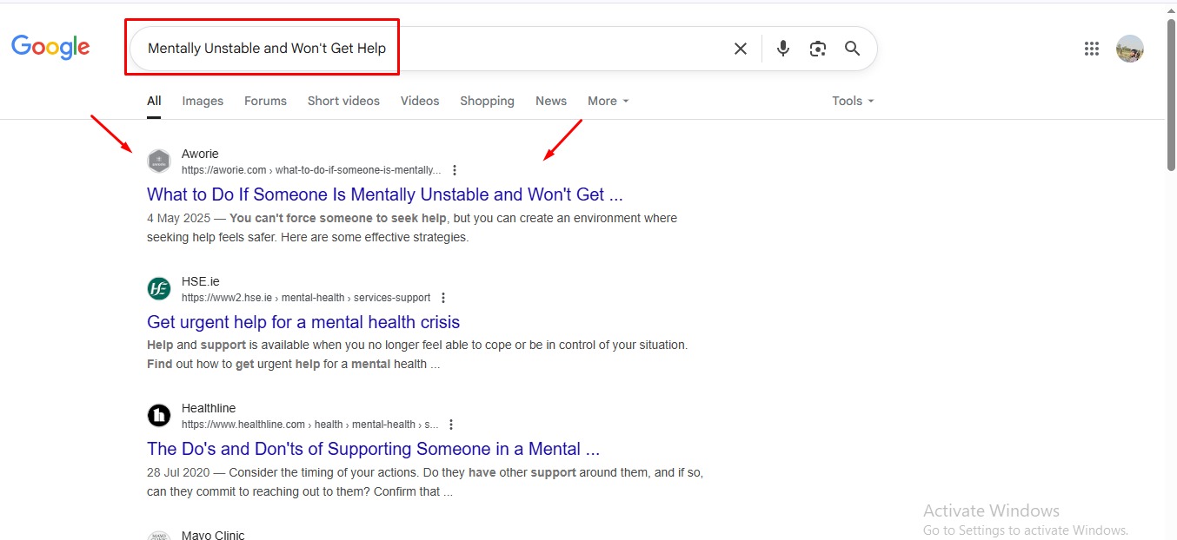Viewport: 1177px width, 540px height.
Task: Click the magnifying glass search button
Action: click(852, 49)
